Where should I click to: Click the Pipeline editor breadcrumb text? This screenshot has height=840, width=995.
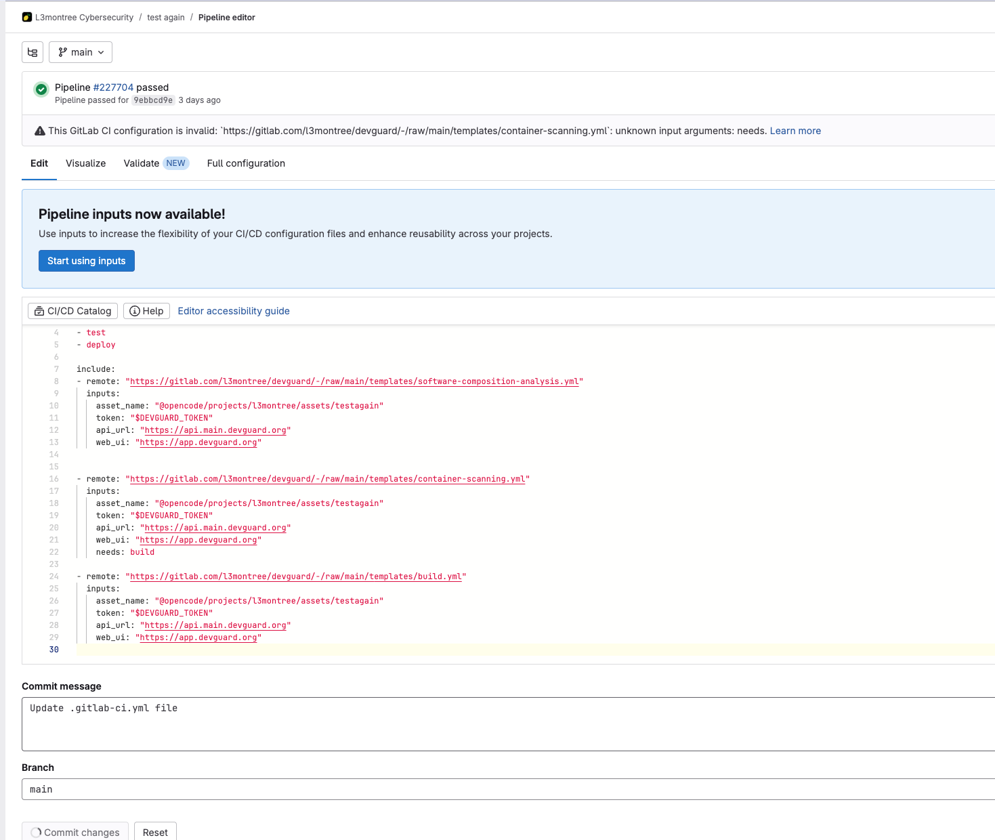click(x=227, y=18)
